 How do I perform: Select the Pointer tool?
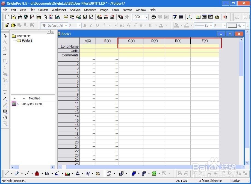(5, 36)
